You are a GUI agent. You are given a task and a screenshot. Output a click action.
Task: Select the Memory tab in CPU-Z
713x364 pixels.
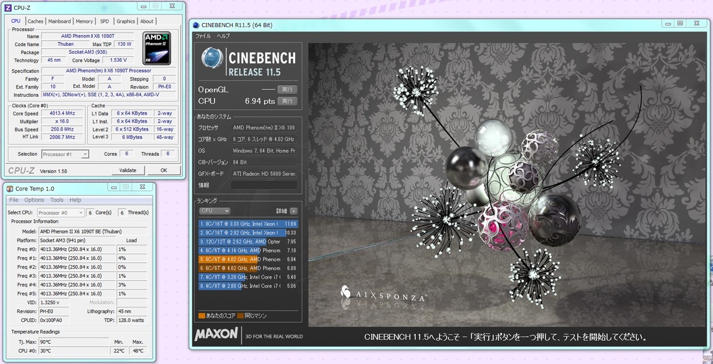pos(84,22)
